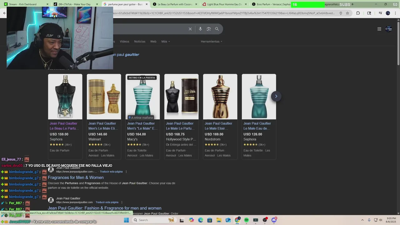The width and height of the screenshot is (400, 225).
Task: Switch to the Noticias search tab
Action: click(x=140, y=42)
